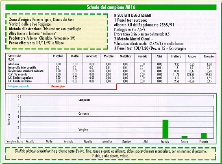Click 'Giudizio globale descrittivo:' label
Viewport: 222px width, 164px height.
[33, 151]
